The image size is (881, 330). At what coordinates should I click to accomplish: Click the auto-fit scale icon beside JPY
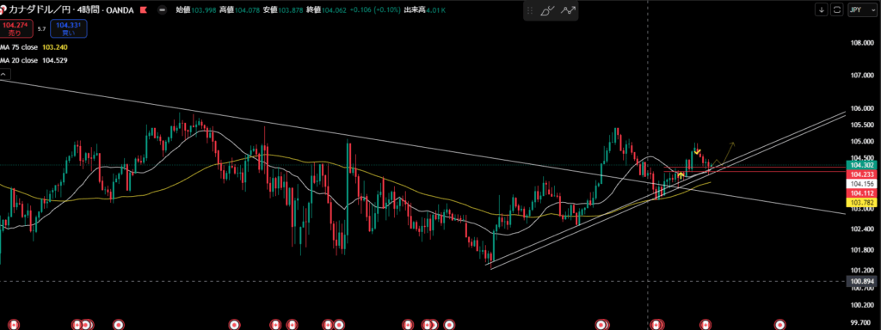coord(837,9)
